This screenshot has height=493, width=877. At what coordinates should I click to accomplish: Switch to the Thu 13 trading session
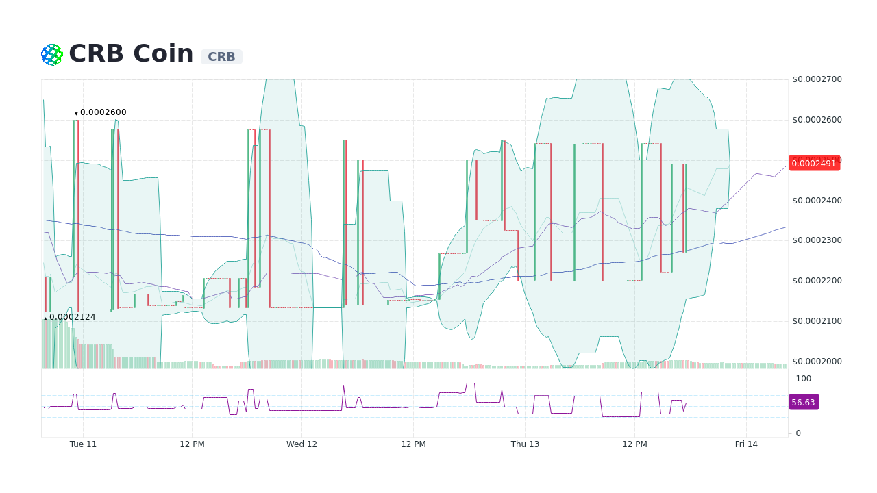tap(525, 444)
